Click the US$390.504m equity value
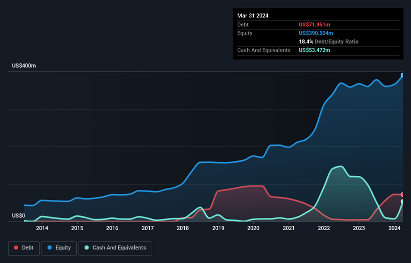This screenshot has width=411, height=263. point(316,33)
